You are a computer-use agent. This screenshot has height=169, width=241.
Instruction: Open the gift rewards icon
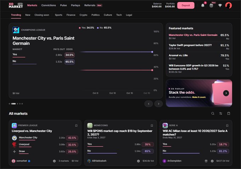click(211, 5)
